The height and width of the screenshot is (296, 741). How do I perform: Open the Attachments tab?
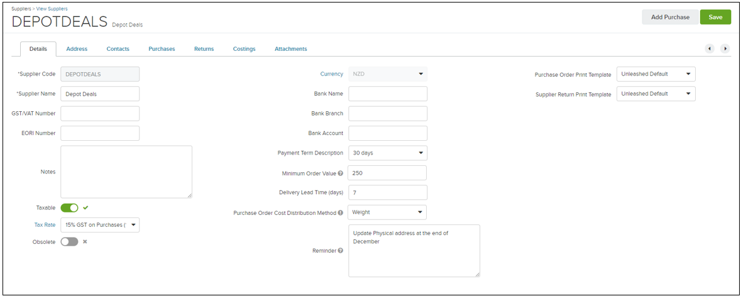(290, 48)
